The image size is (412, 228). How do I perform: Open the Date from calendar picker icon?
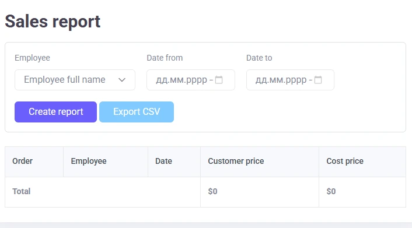219,79
